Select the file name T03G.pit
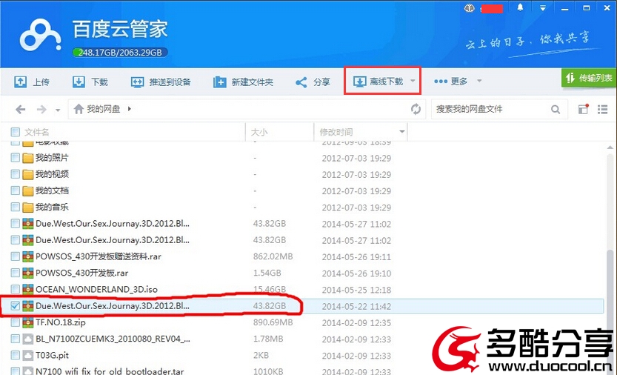The image size is (617, 375). pyautogui.click(x=52, y=355)
